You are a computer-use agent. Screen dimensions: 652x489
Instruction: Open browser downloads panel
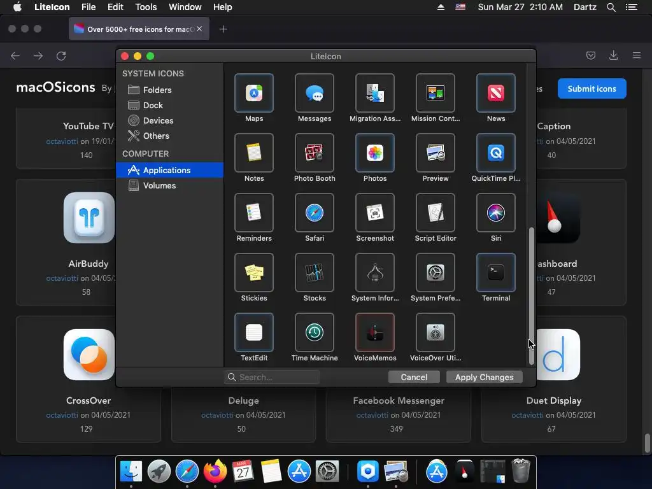point(613,55)
